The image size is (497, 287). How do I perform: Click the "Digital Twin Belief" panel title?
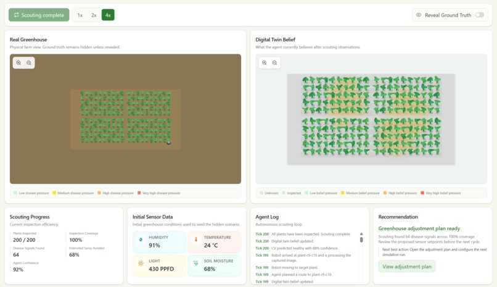click(x=275, y=40)
